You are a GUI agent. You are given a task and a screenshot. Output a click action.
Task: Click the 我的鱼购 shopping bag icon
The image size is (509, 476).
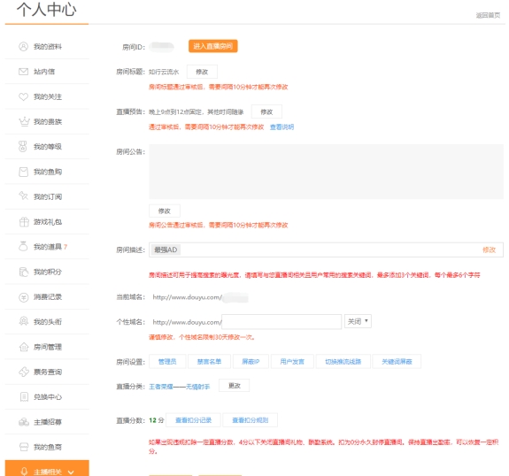coord(23,172)
